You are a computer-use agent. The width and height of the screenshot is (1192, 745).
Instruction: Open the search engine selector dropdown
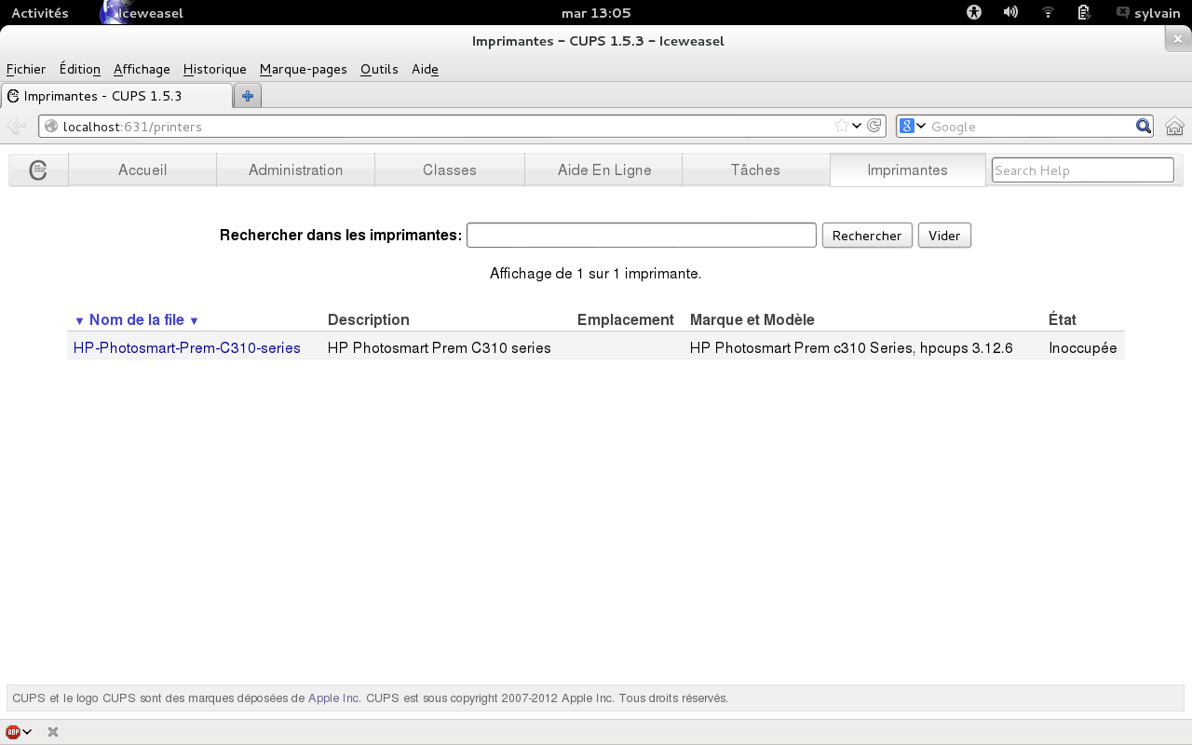pos(913,127)
